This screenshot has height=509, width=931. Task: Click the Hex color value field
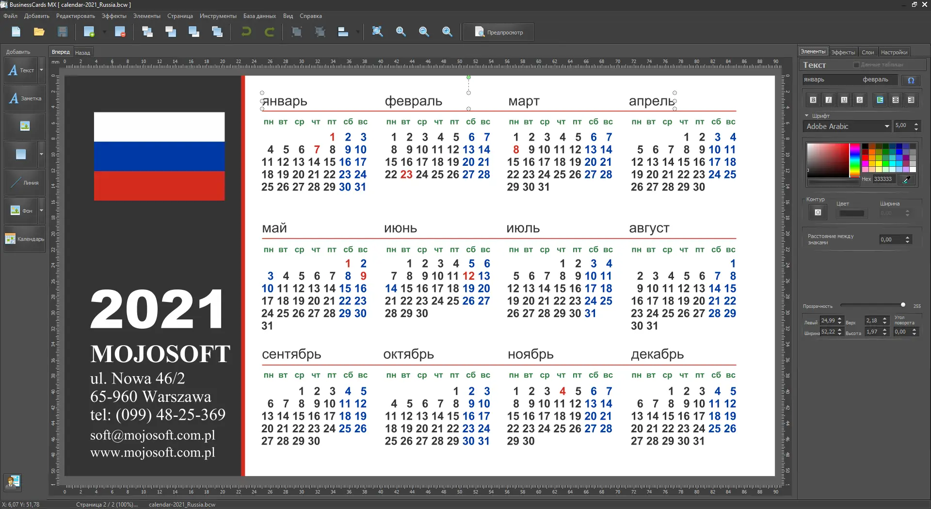pos(884,179)
